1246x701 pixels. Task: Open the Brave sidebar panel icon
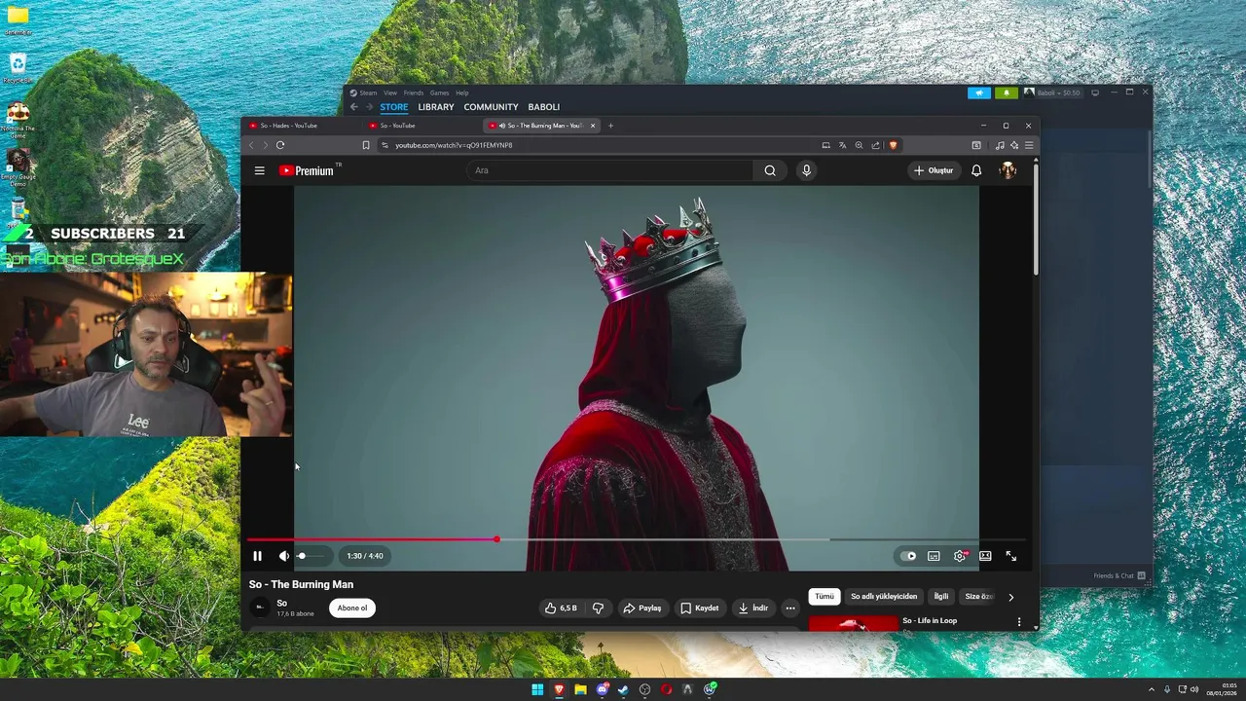point(976,145)
